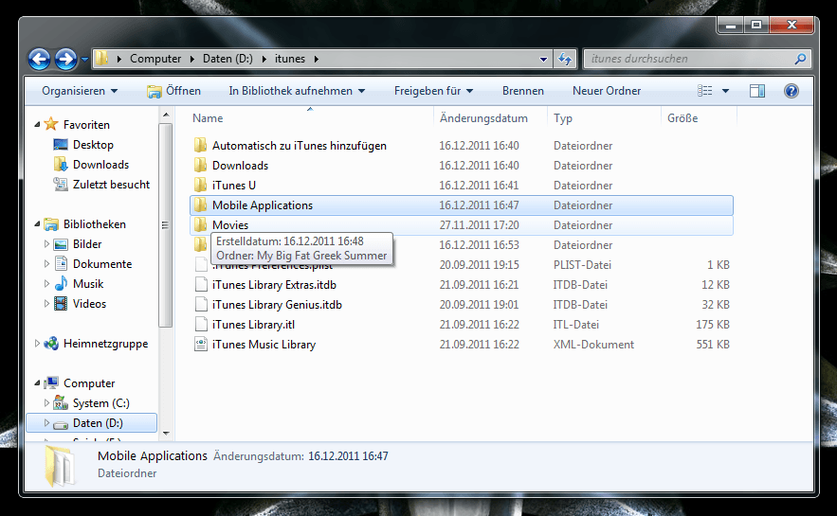Select the iTunes U folder
This screenshot has height=516, width=837.
234,186
